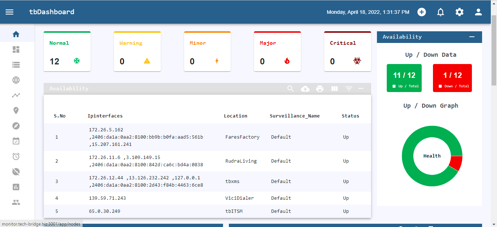Print the Availability table
The image size is (497, 227).
[x=319, y=88]
